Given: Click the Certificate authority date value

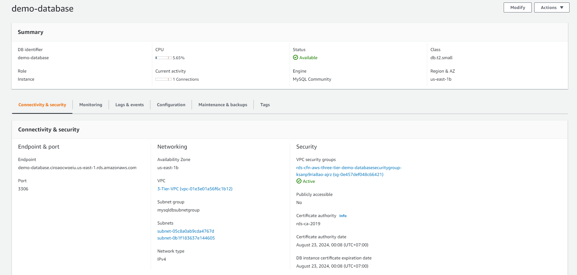Looking at the screenshot, I should point(332,245).
